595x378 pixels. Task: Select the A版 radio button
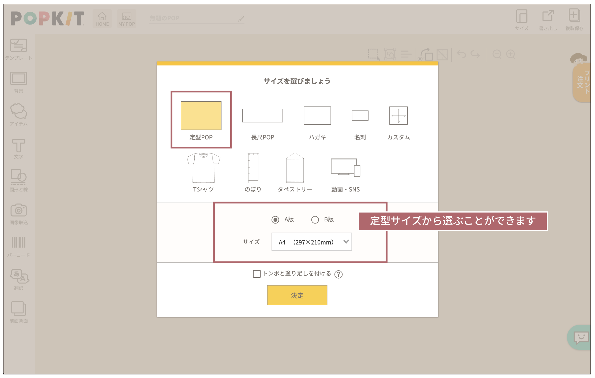tap(275, 219)
